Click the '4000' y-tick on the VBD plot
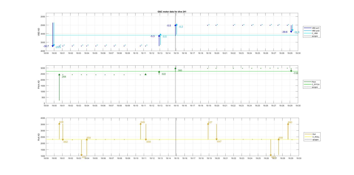This screenshot has width=354, height=175. pyautogui.click(x=43, y=51)
